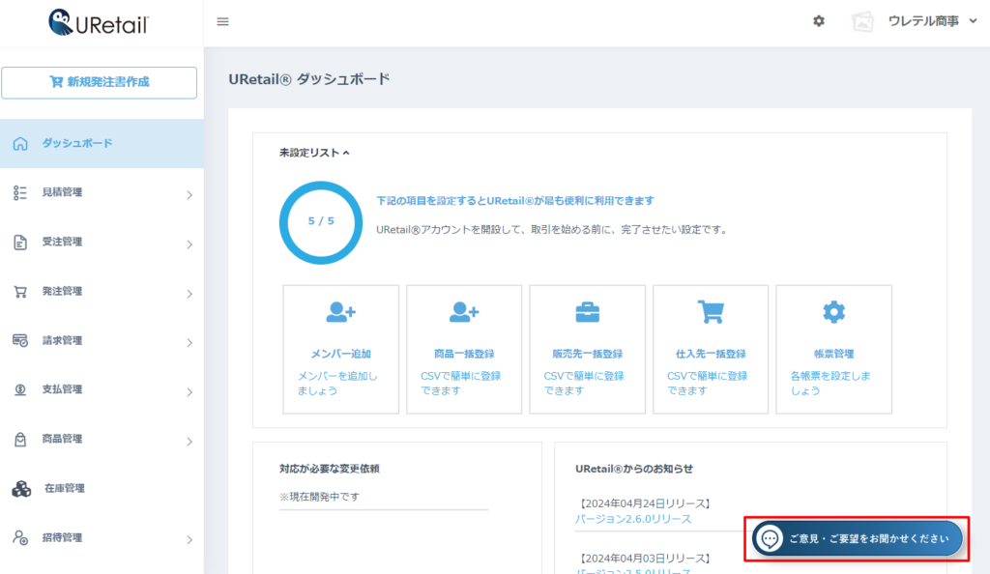This screenshot has width=990, height=574.
Task: Click the 5 / 5 progress circle
Action: tap(321, 221)
